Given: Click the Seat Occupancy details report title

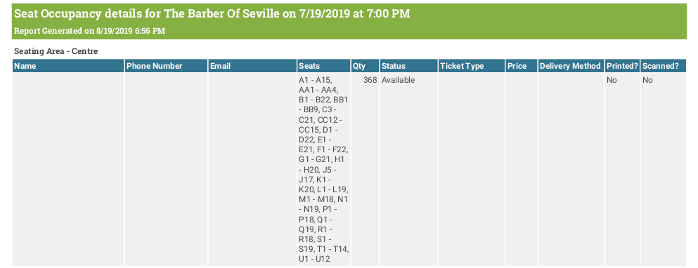Looking at the screenshot, I should click(212, 14).
